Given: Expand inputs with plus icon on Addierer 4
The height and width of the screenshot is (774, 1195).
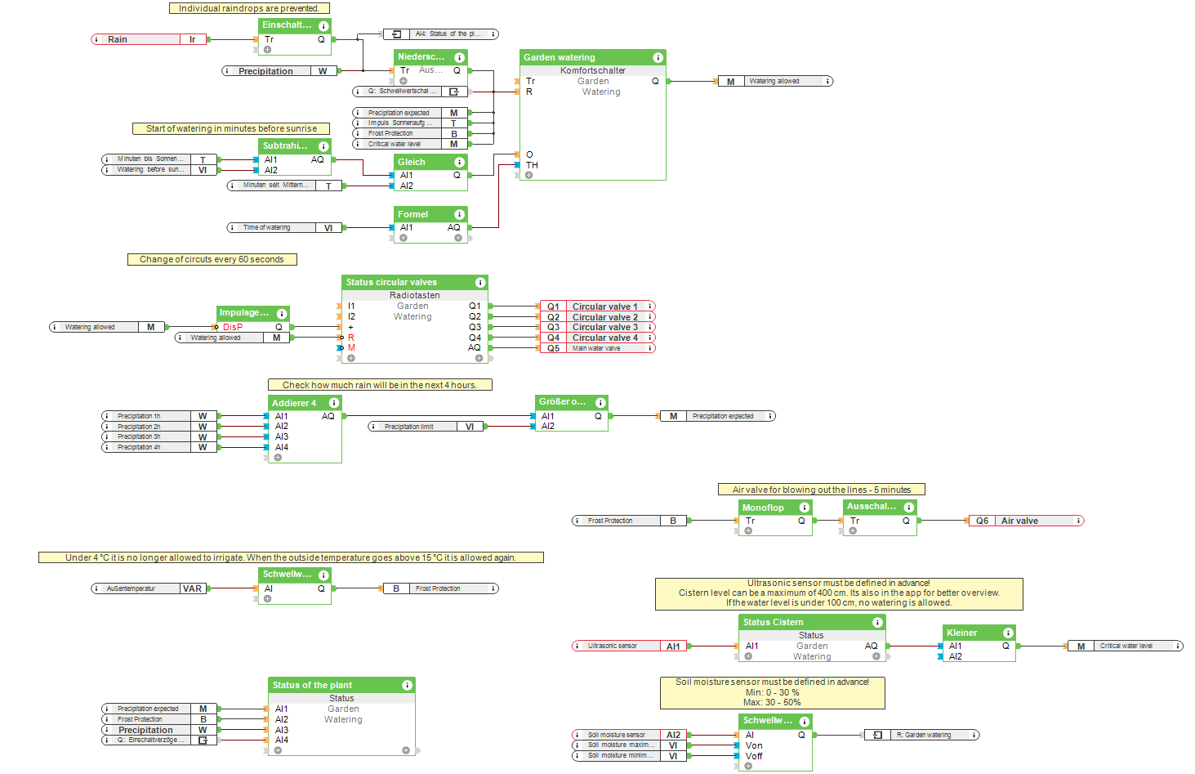Looking at the screenshot, I should [278, 458].
